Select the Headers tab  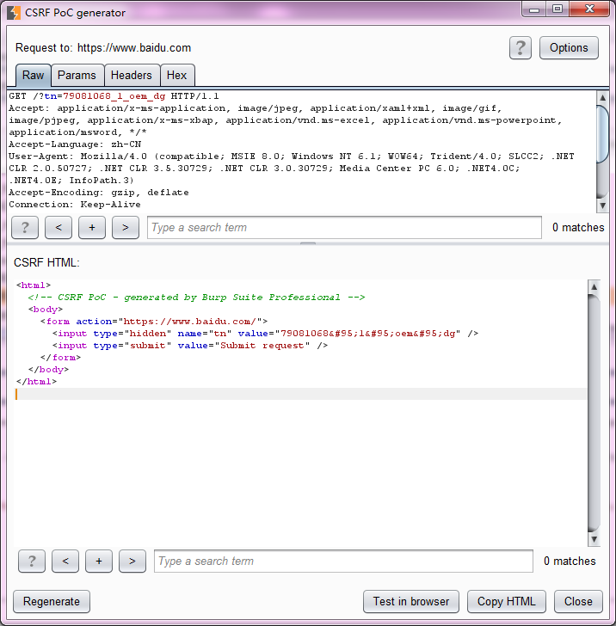[131, 76]
